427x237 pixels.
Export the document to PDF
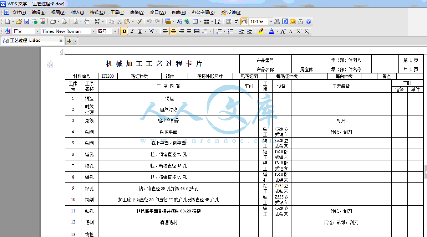click(x=42, y=21)
